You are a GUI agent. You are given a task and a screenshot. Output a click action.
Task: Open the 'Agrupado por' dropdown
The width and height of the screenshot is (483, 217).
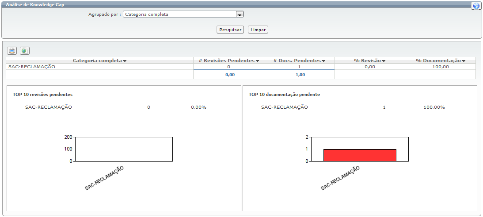pyautogui.click(x=240, y=14)
